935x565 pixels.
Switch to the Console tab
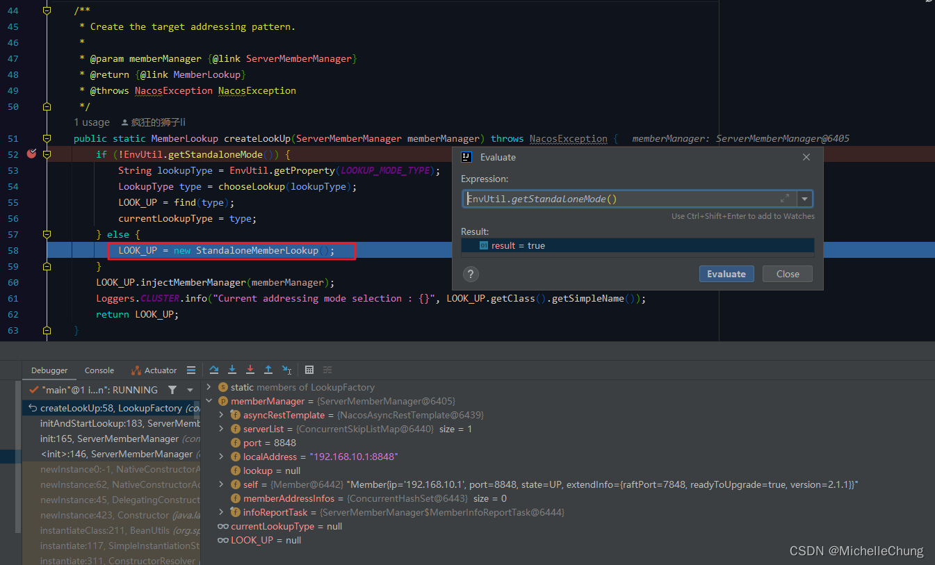coord(99,370)
